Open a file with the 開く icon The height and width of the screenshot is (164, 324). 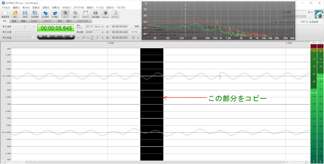15,14
